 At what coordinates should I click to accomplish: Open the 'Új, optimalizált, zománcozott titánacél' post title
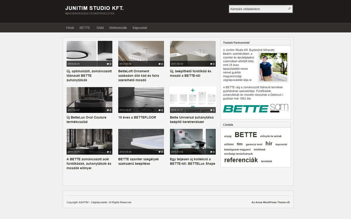click(x=89, y=75)
